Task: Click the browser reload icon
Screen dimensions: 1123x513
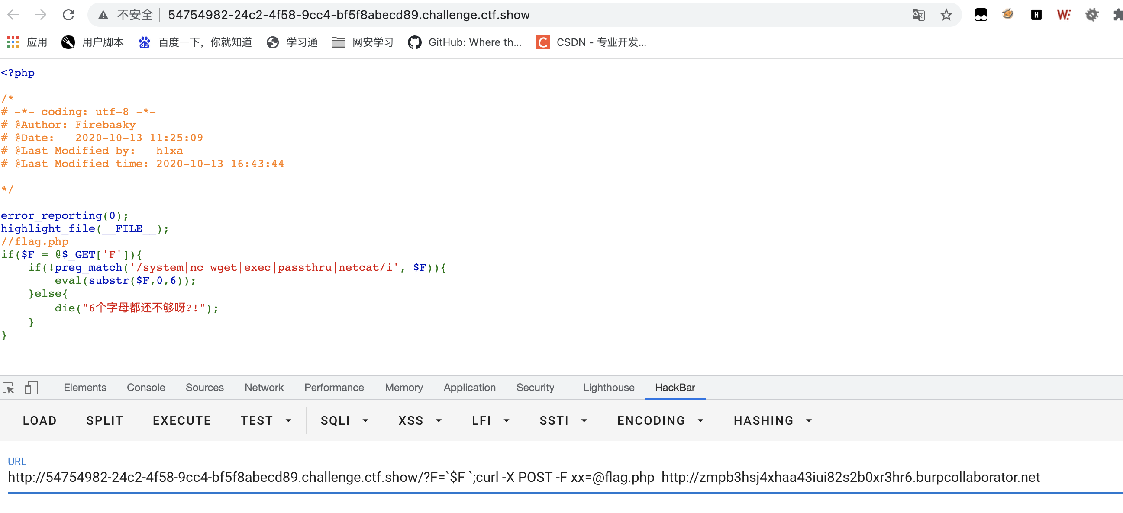Action: click(68, 15)
